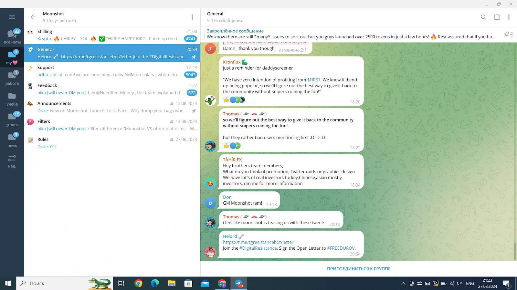Switch to the 'учеба' folder
This screenshot has height=290, width=517.
pos(12,99)
